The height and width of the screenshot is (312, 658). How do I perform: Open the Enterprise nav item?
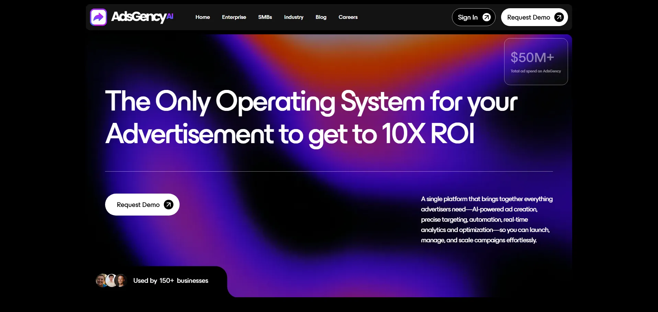pyautogui.click(x=234, y=17)
